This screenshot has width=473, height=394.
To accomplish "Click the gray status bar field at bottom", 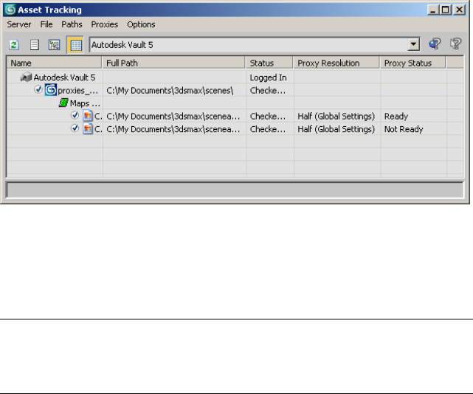I will click(235, 190).
